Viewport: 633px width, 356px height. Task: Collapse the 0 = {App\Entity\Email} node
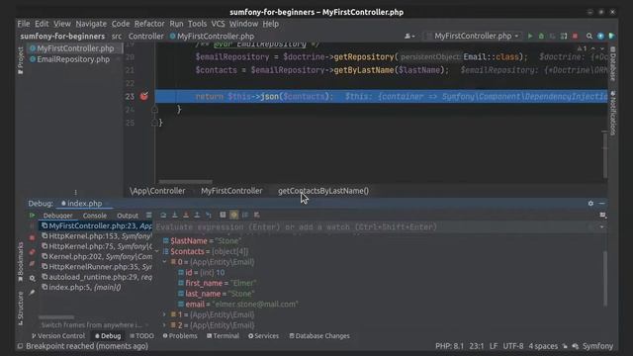tap(165, 262)
